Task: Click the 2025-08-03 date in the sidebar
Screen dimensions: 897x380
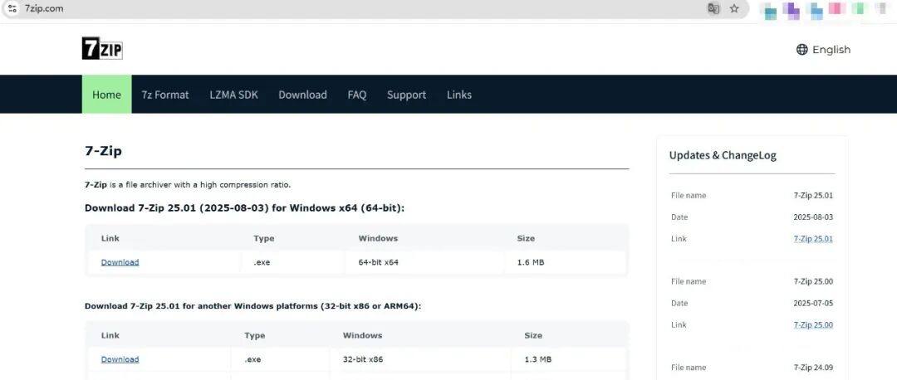Action: tap(813, 217)
